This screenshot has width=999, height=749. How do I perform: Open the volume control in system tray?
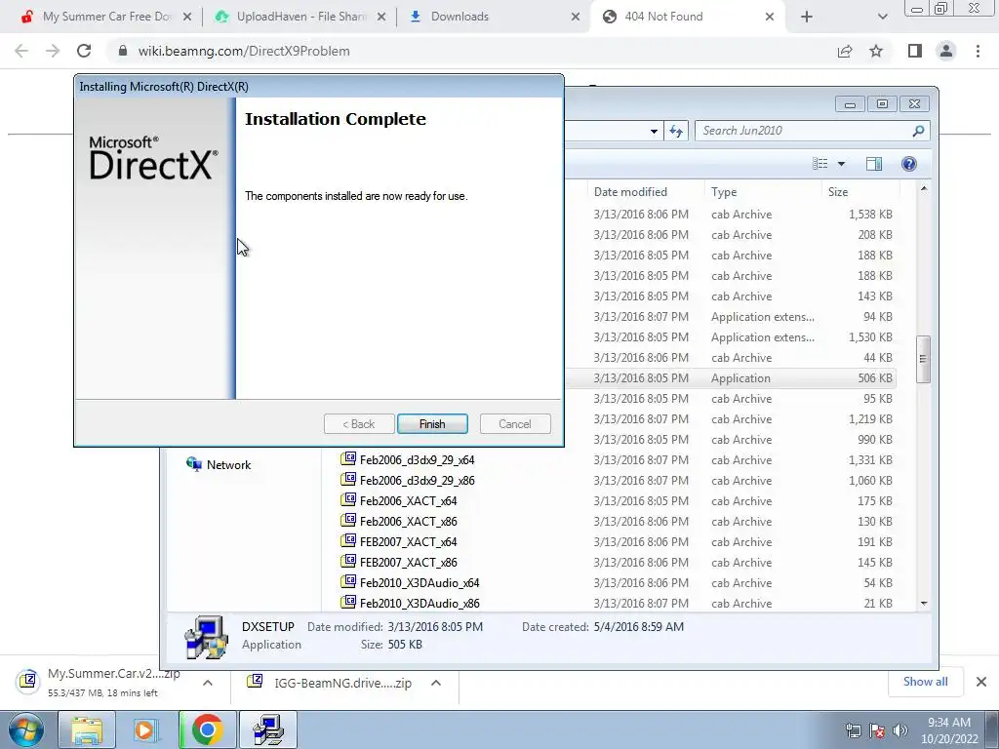click(899, 730)
